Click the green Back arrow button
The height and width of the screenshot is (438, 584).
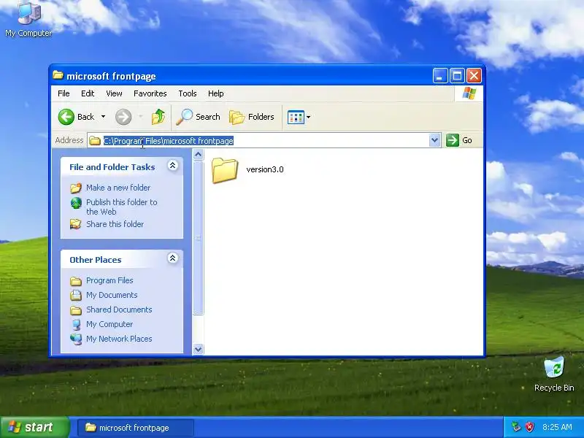tap(66, 117)
